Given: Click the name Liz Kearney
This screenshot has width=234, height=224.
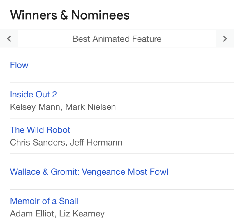Looking at the screenshot, I should tap(82, 214).
